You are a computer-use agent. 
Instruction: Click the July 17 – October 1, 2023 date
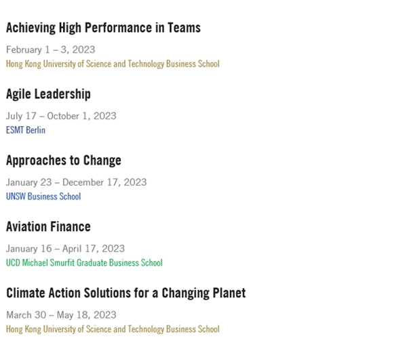[x=61, y=116]
